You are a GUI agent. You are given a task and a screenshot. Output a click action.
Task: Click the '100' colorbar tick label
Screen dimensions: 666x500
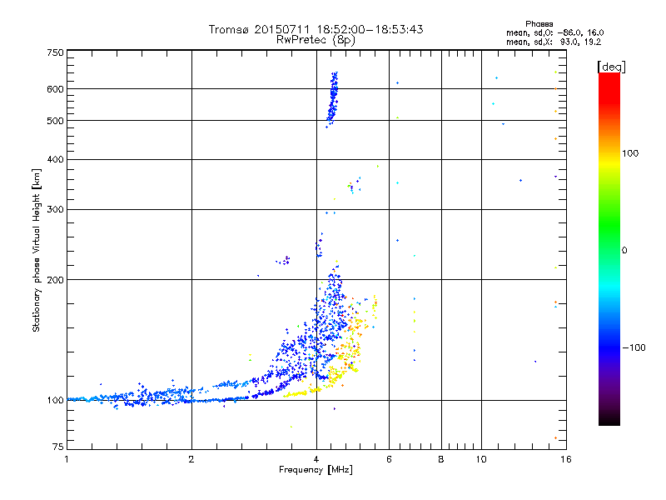630,153
